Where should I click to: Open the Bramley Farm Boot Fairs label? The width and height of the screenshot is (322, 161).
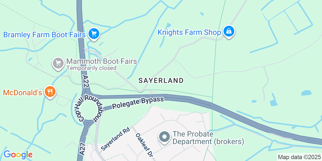[x=45, y=35]
